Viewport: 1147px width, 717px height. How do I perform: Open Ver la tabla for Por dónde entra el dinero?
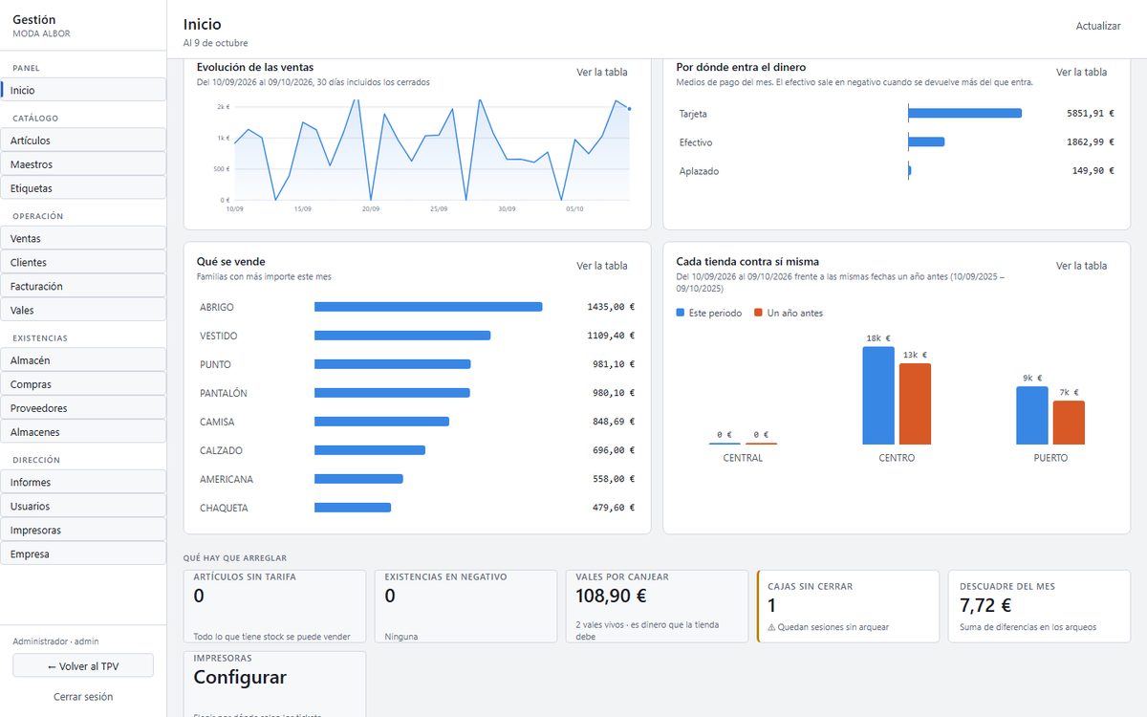click(x=1082, y=72)
